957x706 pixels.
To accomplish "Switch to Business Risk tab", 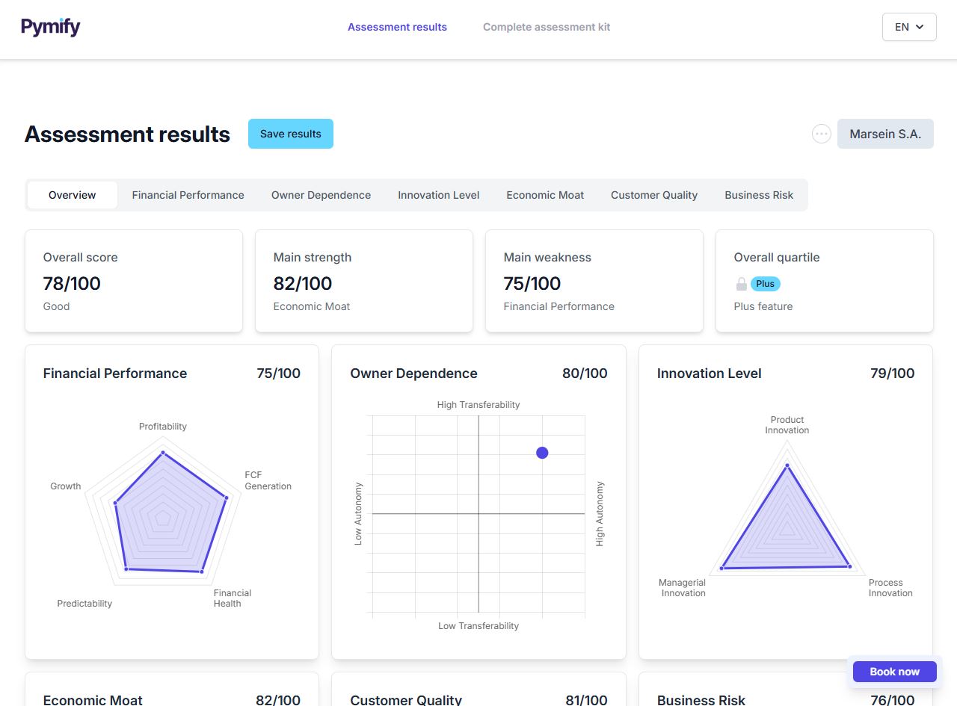I will tap(759, 195).
